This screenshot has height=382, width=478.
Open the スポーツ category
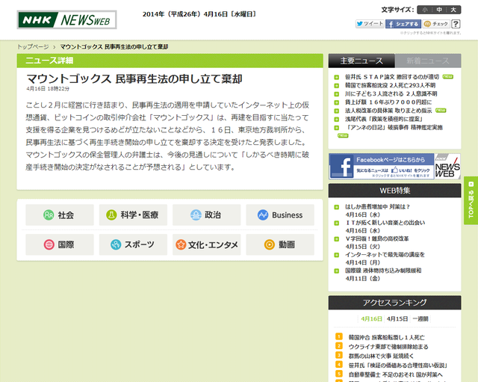click(x=133, y=244)
